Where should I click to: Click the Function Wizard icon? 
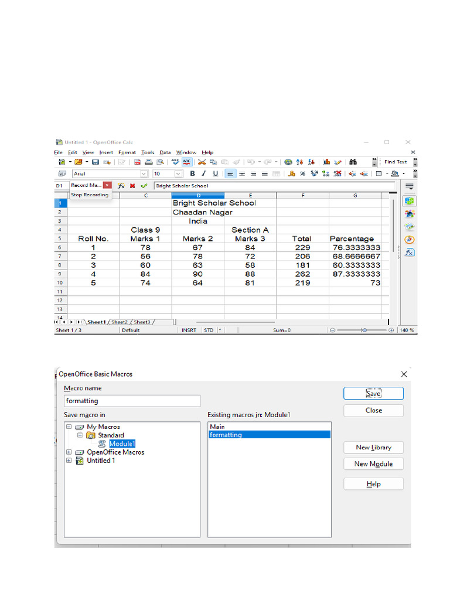pyautogui.click(x=121, y=185)
